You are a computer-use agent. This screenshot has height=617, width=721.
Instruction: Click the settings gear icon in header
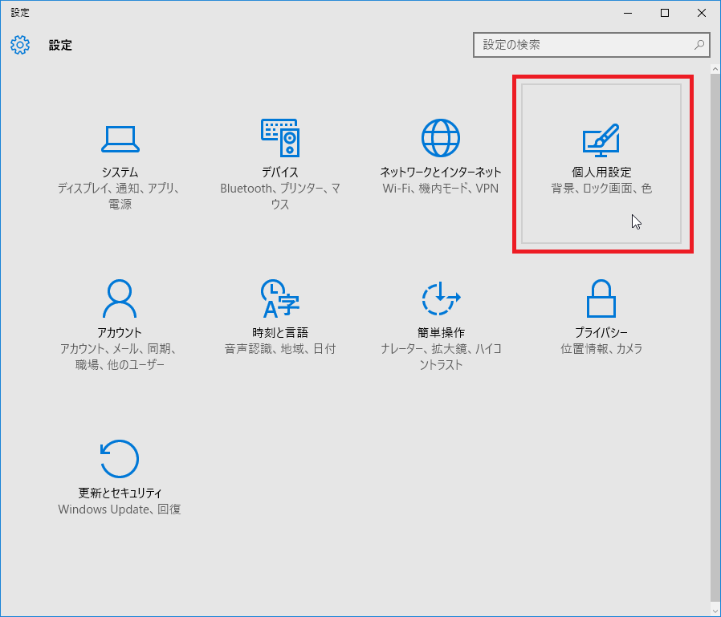tap(20, 45)
